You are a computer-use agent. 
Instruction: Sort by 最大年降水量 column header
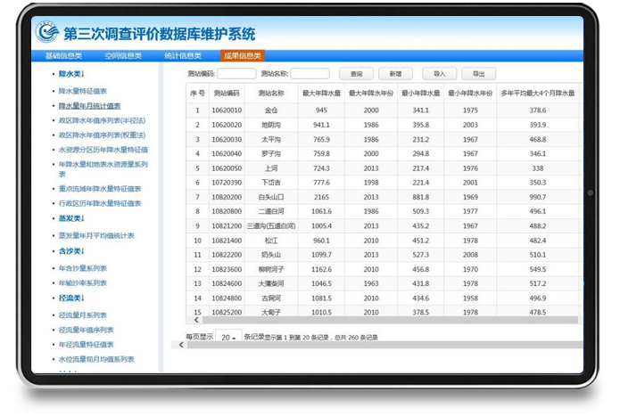click(x=321, y=93)
